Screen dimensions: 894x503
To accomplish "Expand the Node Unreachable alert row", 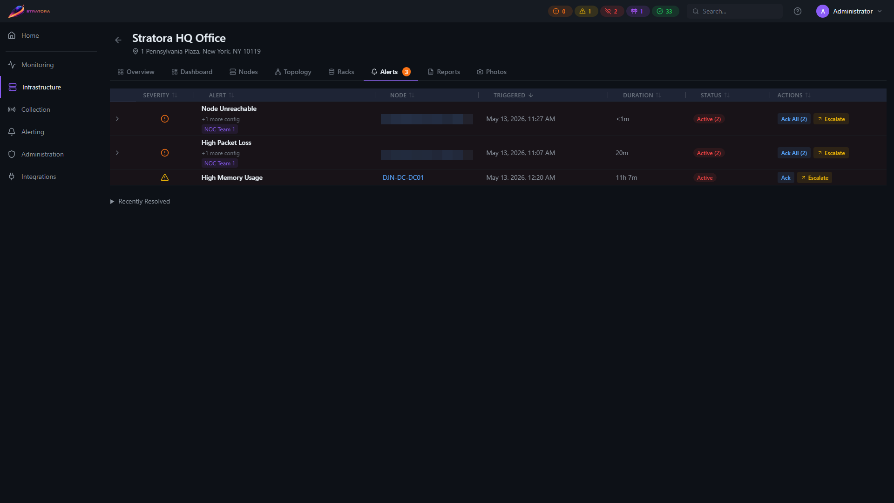I will (117, 119).
